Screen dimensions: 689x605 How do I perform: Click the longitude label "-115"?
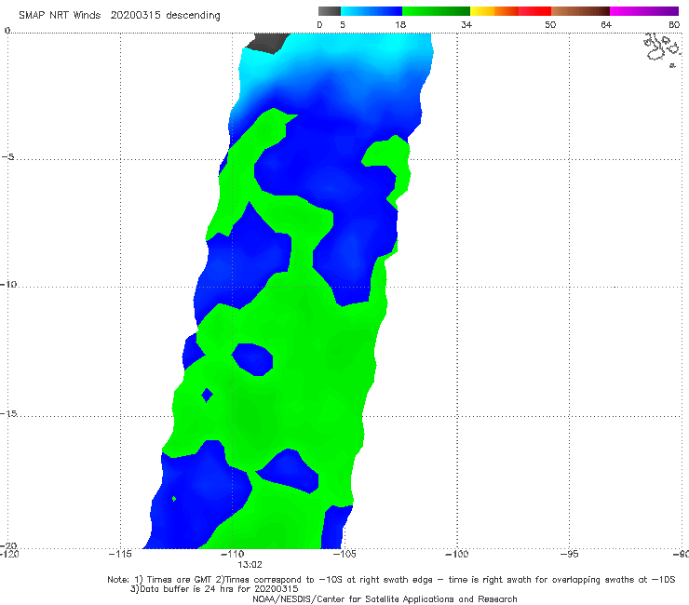120,554
